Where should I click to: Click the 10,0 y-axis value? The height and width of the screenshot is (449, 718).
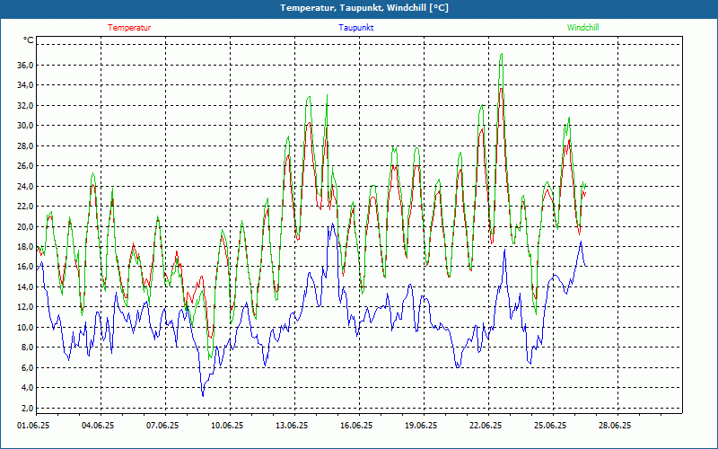25,327
